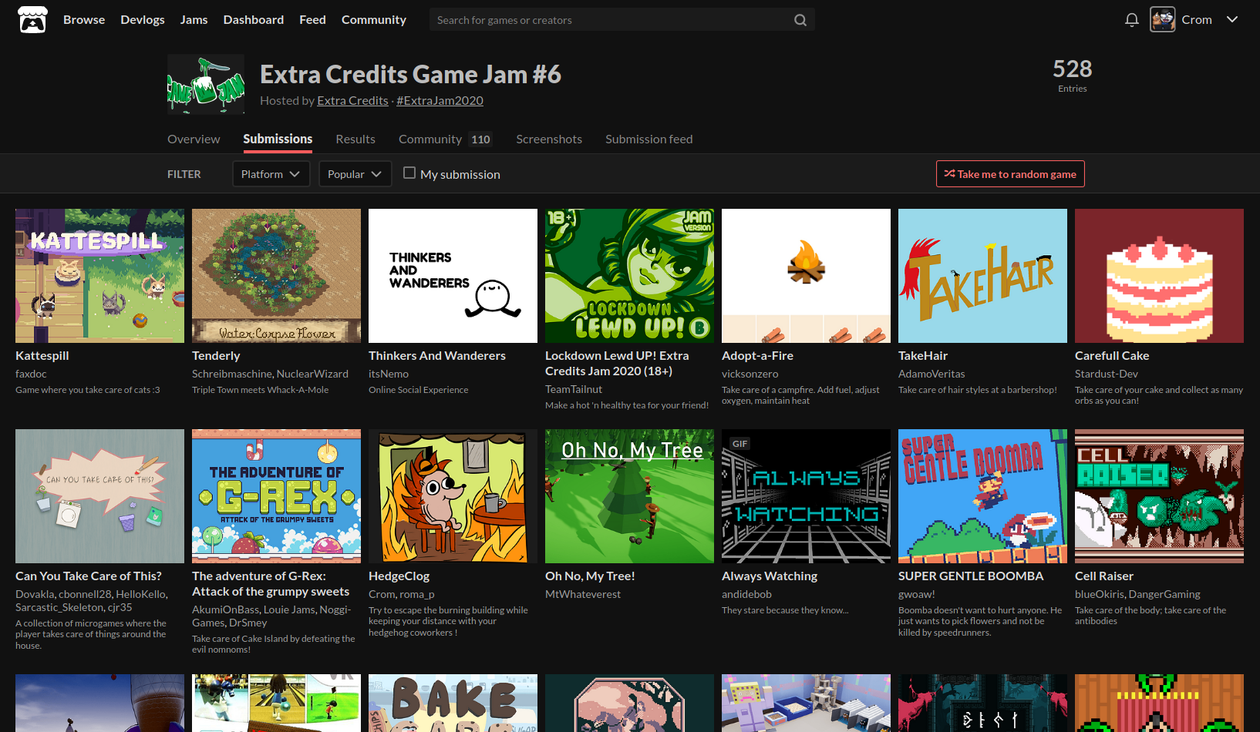The width and height of the screenshot is (1260, 732).
Task: Open the TakeHair game thumbnail
Action: point(982,276)
